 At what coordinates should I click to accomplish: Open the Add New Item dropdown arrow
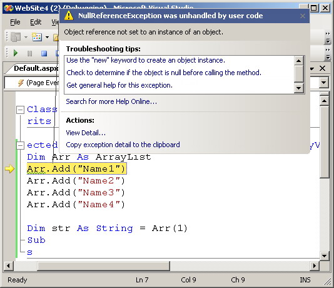point(47,38)
